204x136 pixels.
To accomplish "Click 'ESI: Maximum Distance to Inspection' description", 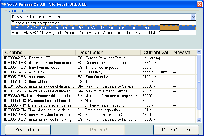I will (x=108, y=120).
